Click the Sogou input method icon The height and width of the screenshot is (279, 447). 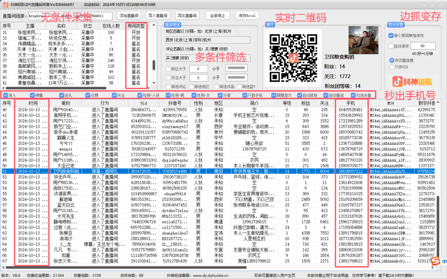[435, 261]
